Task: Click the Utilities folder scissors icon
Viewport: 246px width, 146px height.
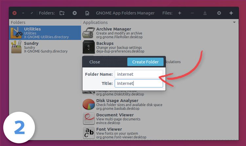Action: tap(16, 33)
